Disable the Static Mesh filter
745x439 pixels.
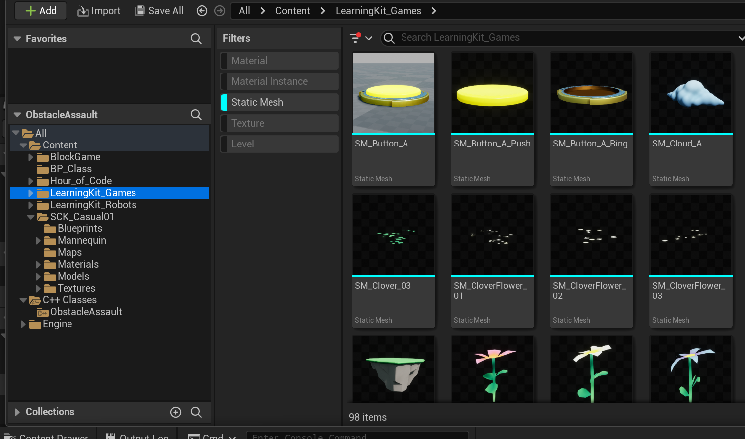(279, 102)
